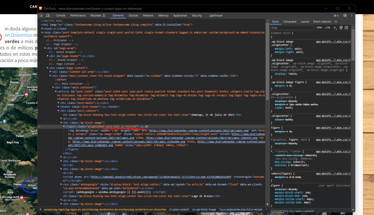Image resolution: width=374 pixels, height=215 pixels.
Task: Collapse the article id="post-13899" node
Action: [x=56, y=91]
